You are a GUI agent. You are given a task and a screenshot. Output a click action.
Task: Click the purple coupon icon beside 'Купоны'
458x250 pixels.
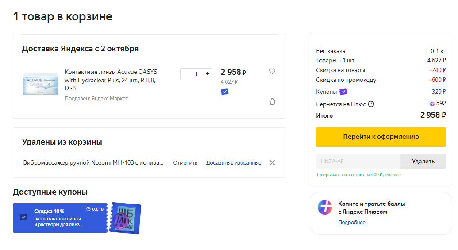pos(343,92)
